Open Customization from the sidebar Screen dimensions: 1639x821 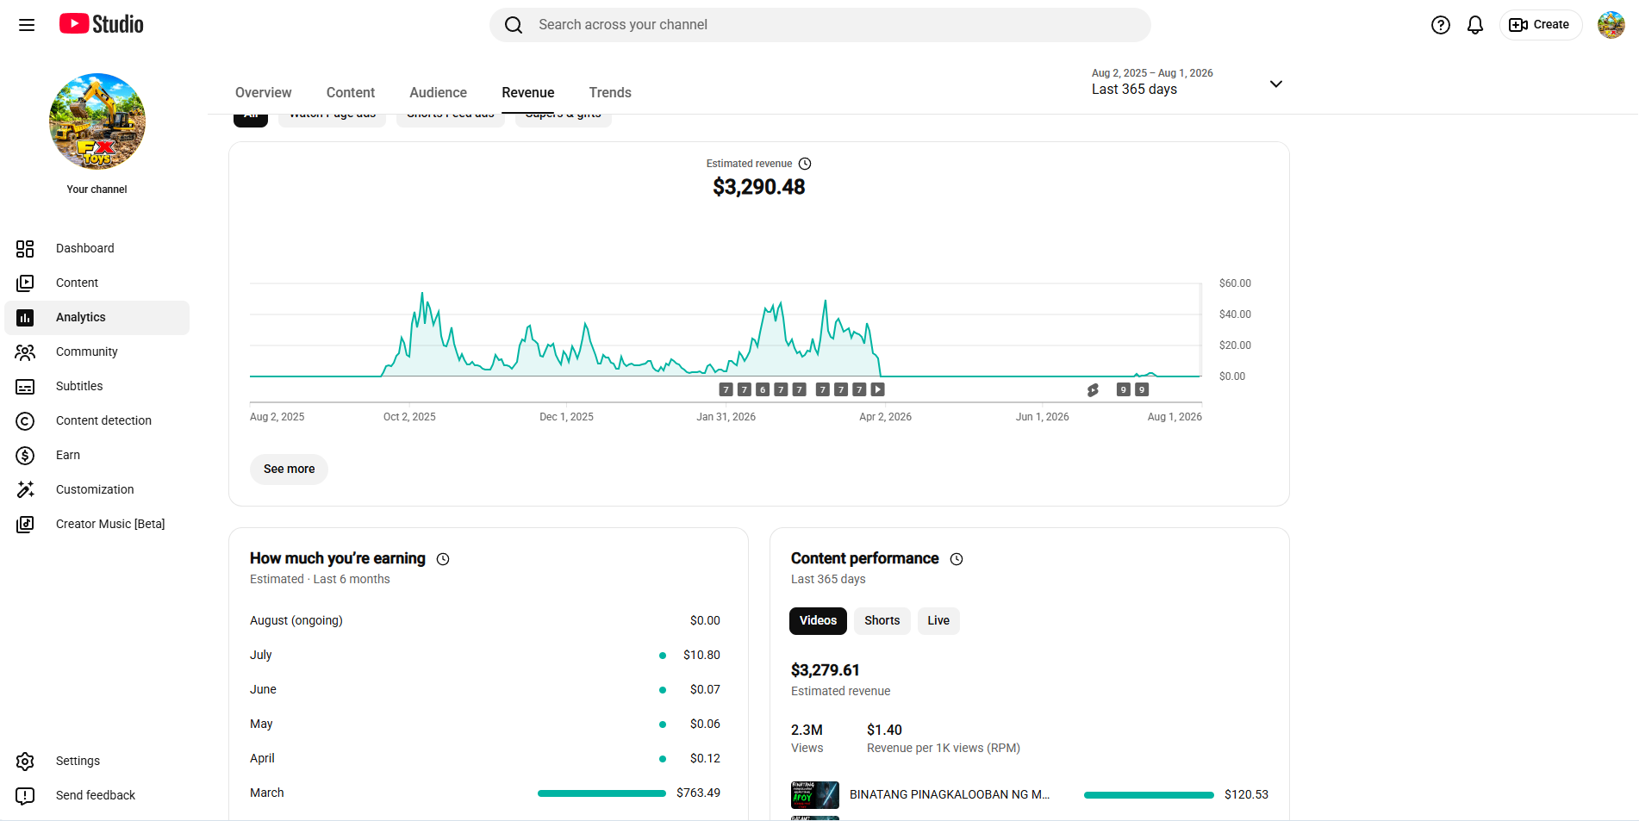(95, 489)
